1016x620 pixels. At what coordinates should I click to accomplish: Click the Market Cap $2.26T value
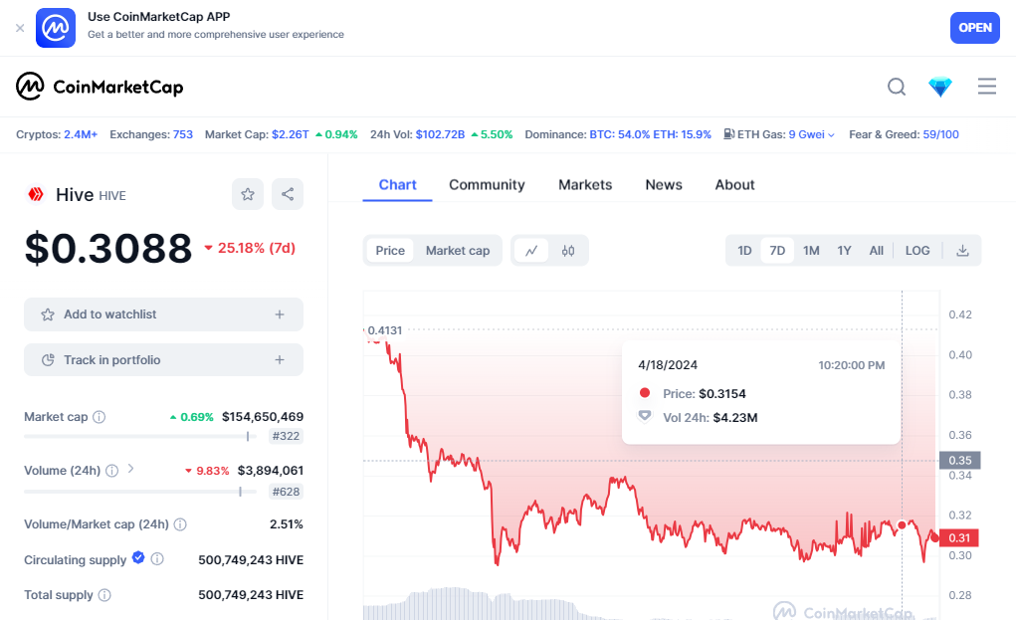pos(291,134)
